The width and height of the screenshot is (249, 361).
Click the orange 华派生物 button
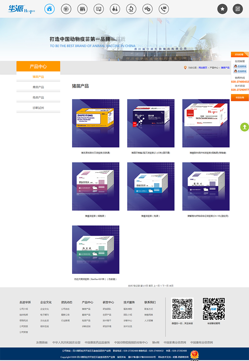coord(240,98)
